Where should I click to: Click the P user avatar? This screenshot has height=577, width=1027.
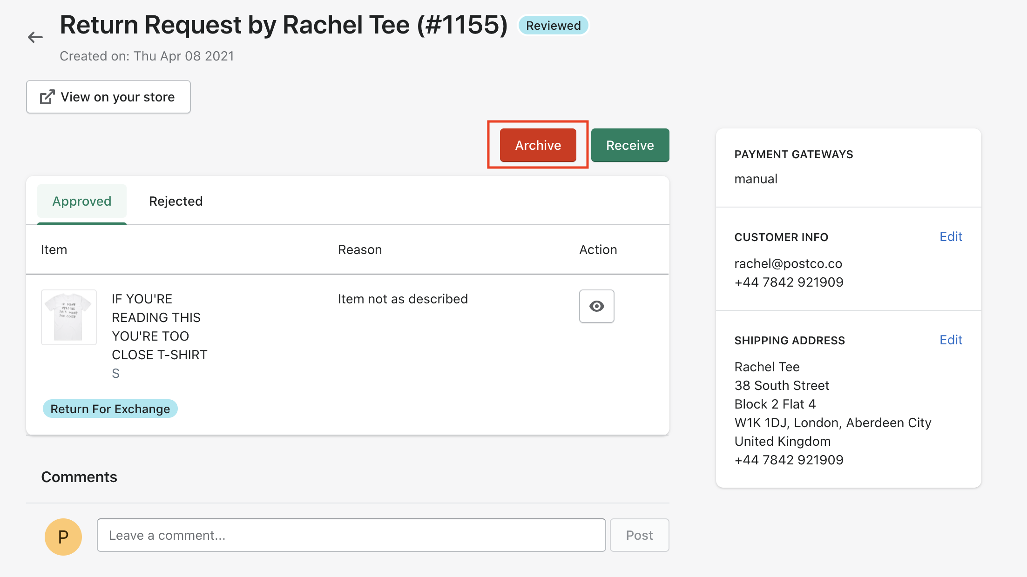point(63,537)
